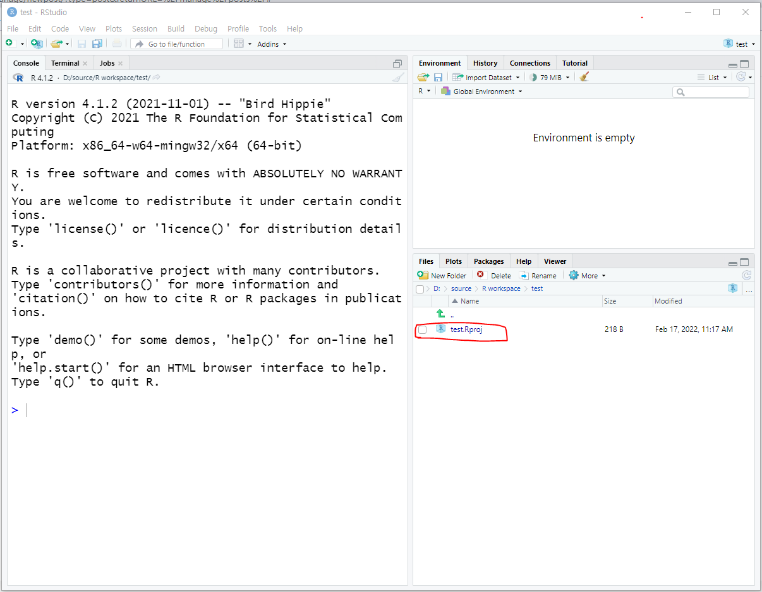Open the Build menu
The image size is (762, 592).
176,28
